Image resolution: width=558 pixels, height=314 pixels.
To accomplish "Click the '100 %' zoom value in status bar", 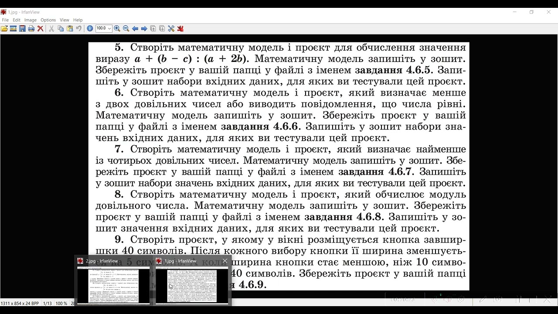I will [x=61, y=303].
